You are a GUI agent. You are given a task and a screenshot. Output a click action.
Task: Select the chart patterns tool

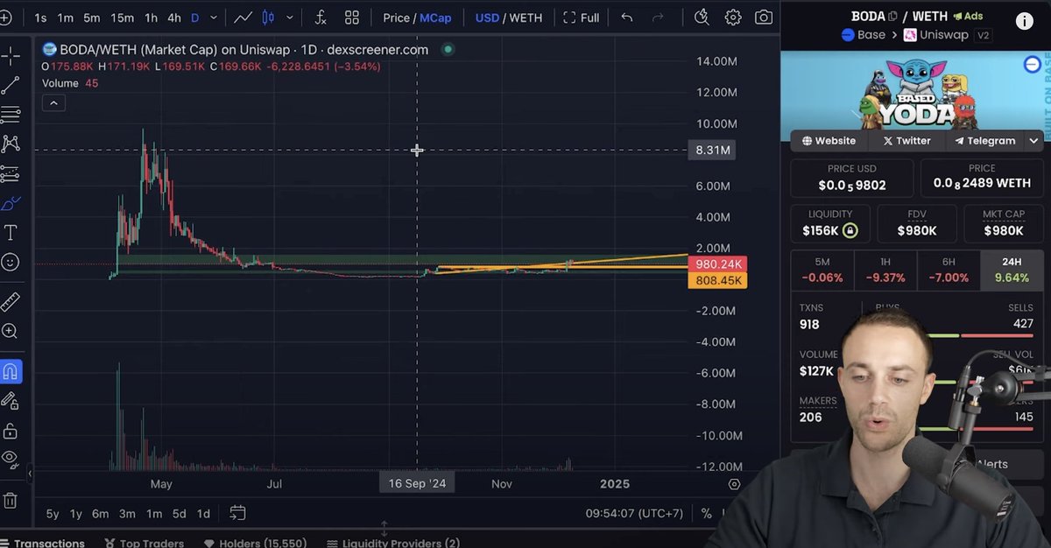point(11,144)
